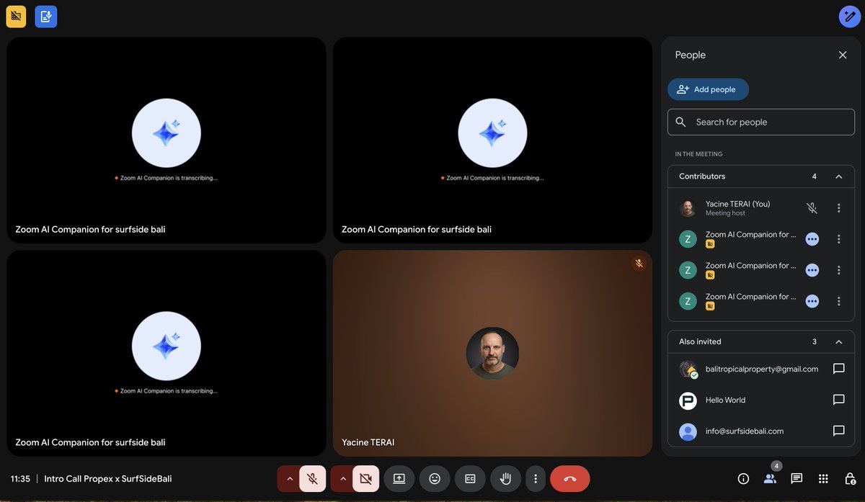Message balitropicalproperty@gmail.com via its chat icon
Viewport: 865px width, 502px height.
pos(839,369)
